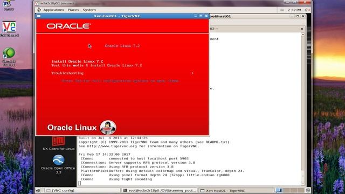Close the host01 terminal window
Image resolution: width=345 pixels, height=194 pixels.
pos(303,16)
